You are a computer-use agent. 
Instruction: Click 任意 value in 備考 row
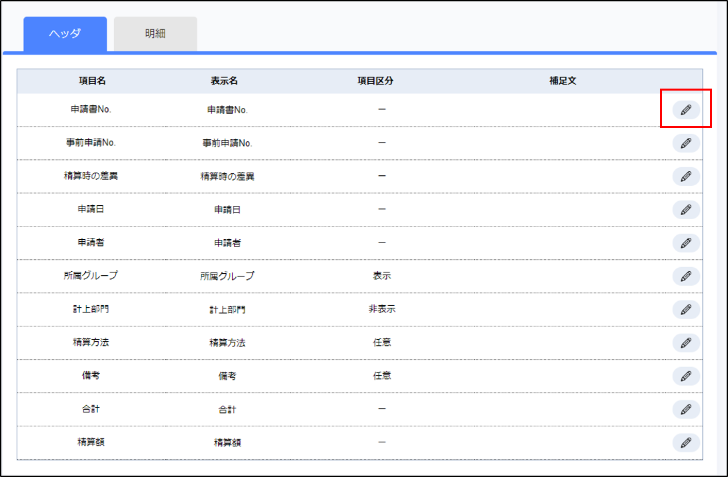382,376
